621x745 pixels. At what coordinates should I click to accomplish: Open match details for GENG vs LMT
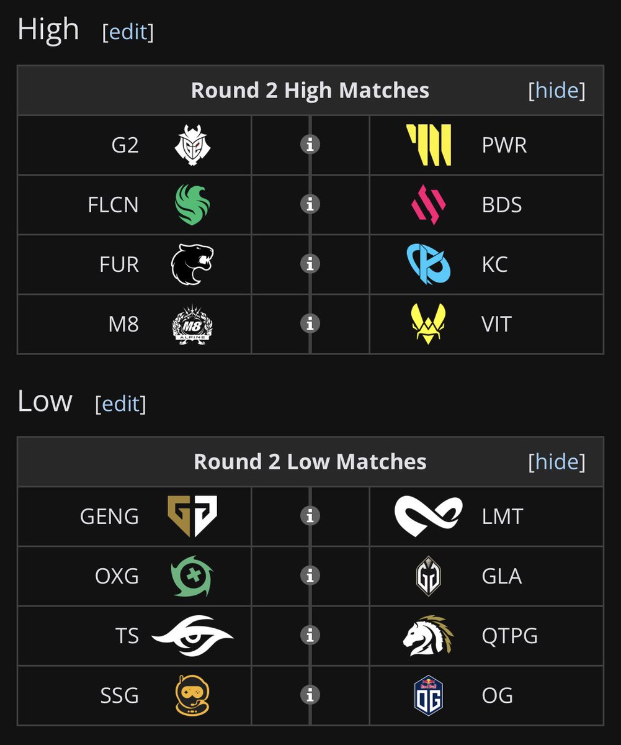click(310, 516)
